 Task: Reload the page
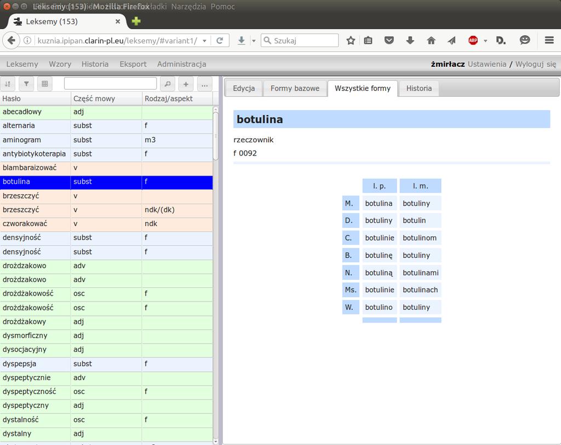[220, 41]
